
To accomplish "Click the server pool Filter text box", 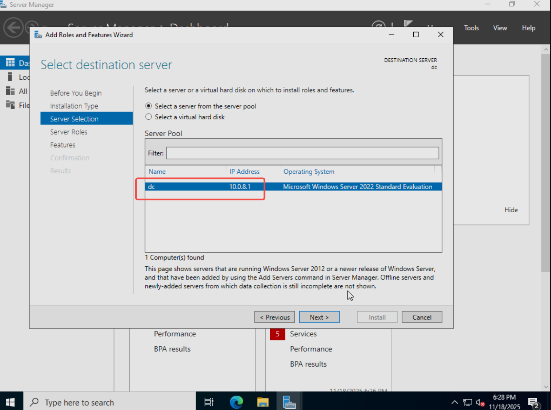I will pyautogui.click(x=302, y=153).
